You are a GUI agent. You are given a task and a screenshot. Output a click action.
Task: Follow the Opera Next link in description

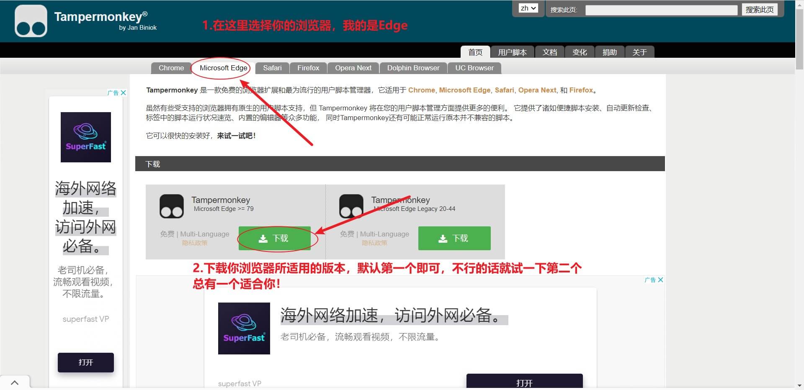click(537, 90)
